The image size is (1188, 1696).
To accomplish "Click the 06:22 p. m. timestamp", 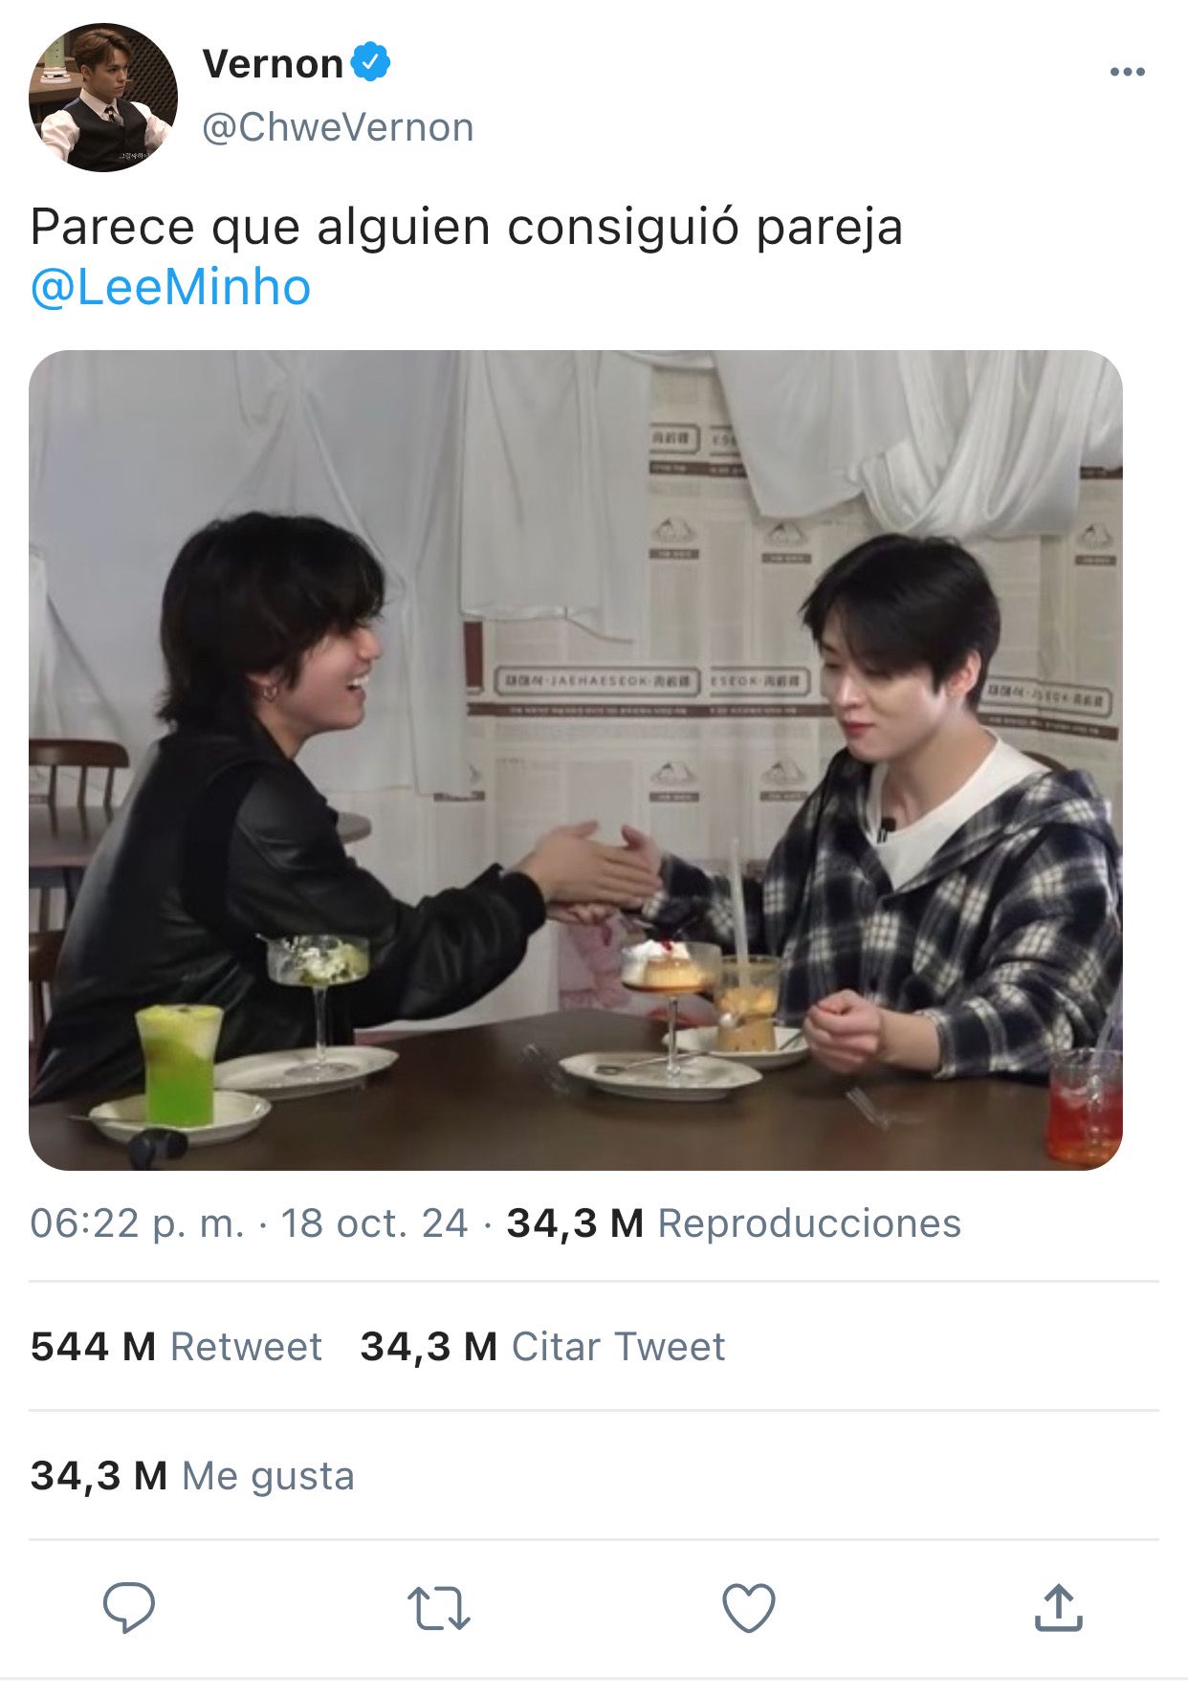I will coord(137,1223).
